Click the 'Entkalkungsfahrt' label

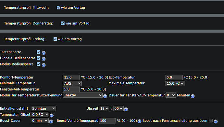14,108
